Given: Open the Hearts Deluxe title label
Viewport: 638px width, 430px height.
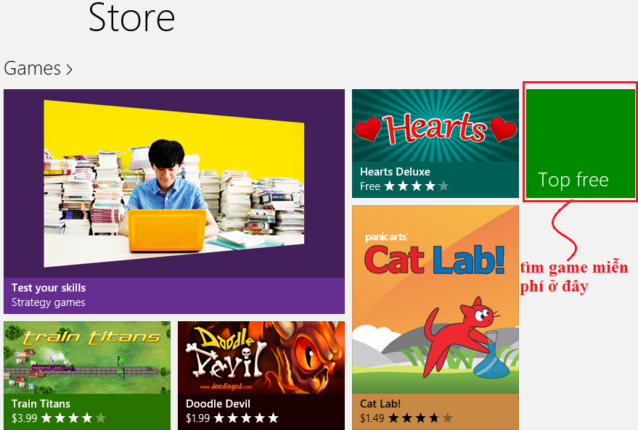Looking at the screenshot, I should click(x=395, y=172).
